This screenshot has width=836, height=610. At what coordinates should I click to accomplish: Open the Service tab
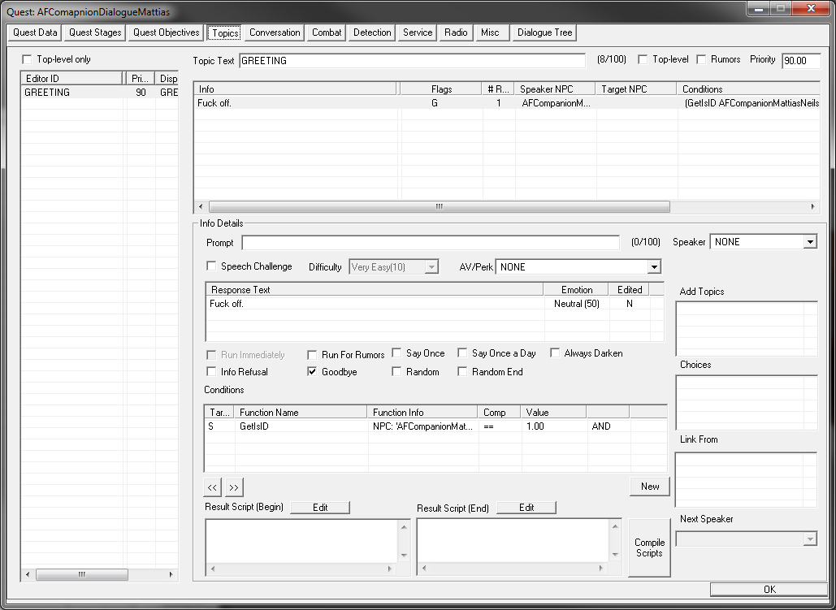pyautogui.click(x=418, y=32)
